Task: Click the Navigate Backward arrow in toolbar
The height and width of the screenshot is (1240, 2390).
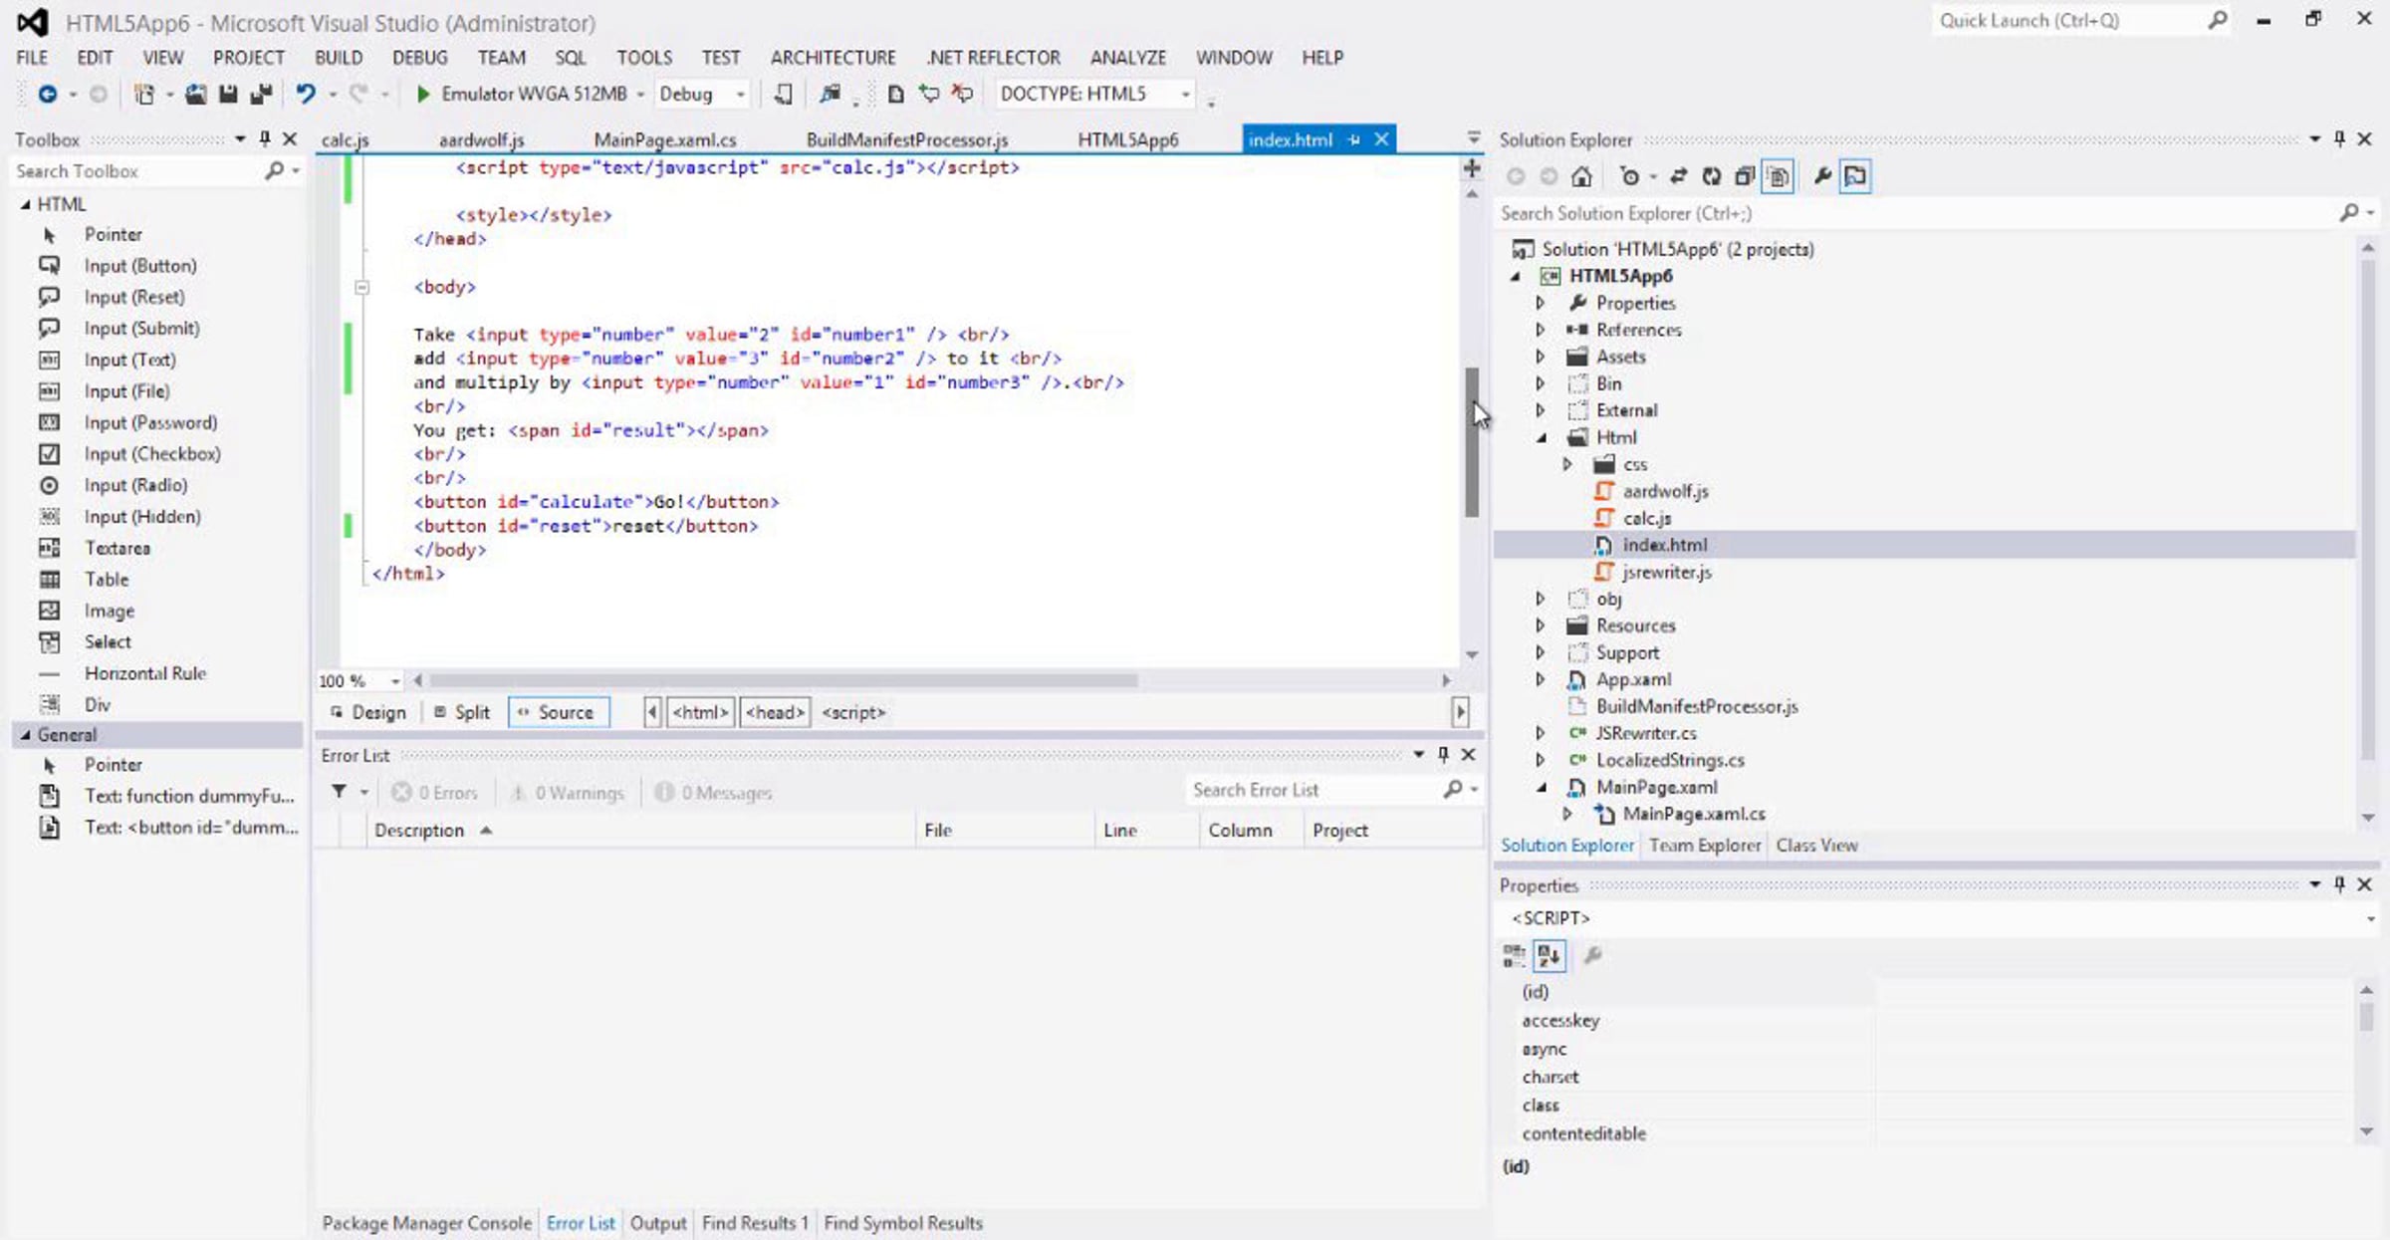Action: [46, 94]
